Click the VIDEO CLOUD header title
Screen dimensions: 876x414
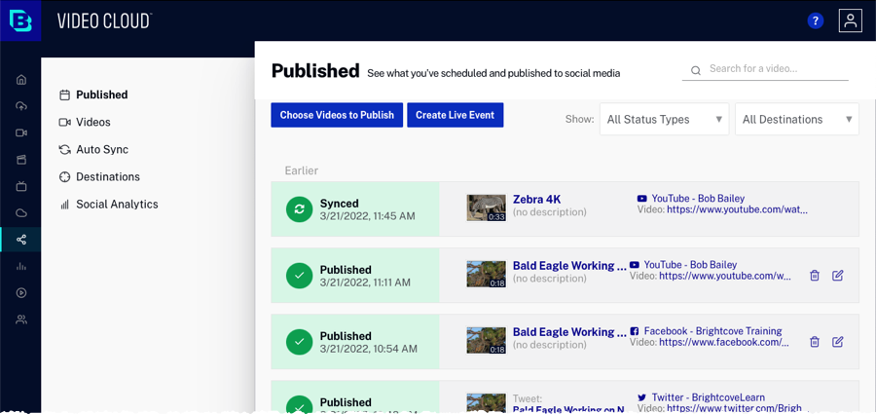click(104, 21)
